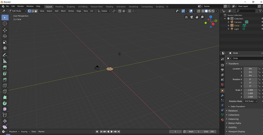Open the shading options dropdown arrow
The width and height of the screenshot is (263, 135).
click(x=217, y=11)
